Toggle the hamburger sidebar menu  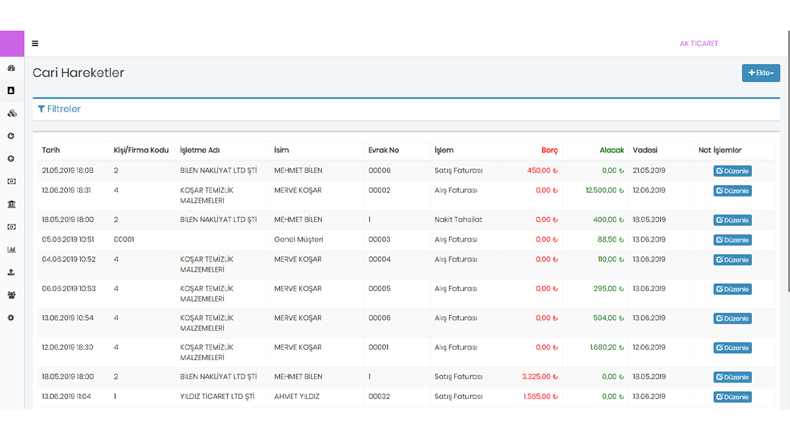coord(35,44)
